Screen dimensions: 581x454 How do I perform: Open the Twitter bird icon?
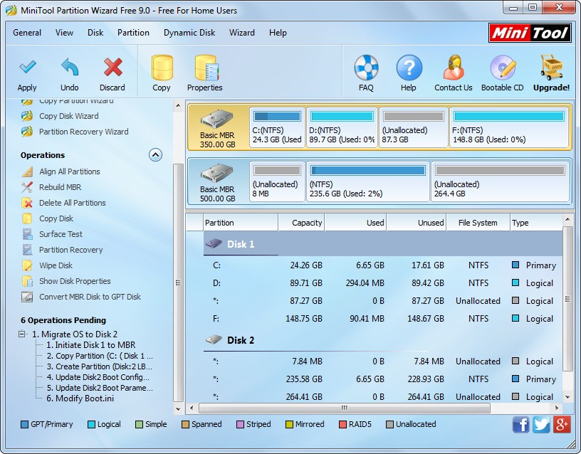coord(541,424)
